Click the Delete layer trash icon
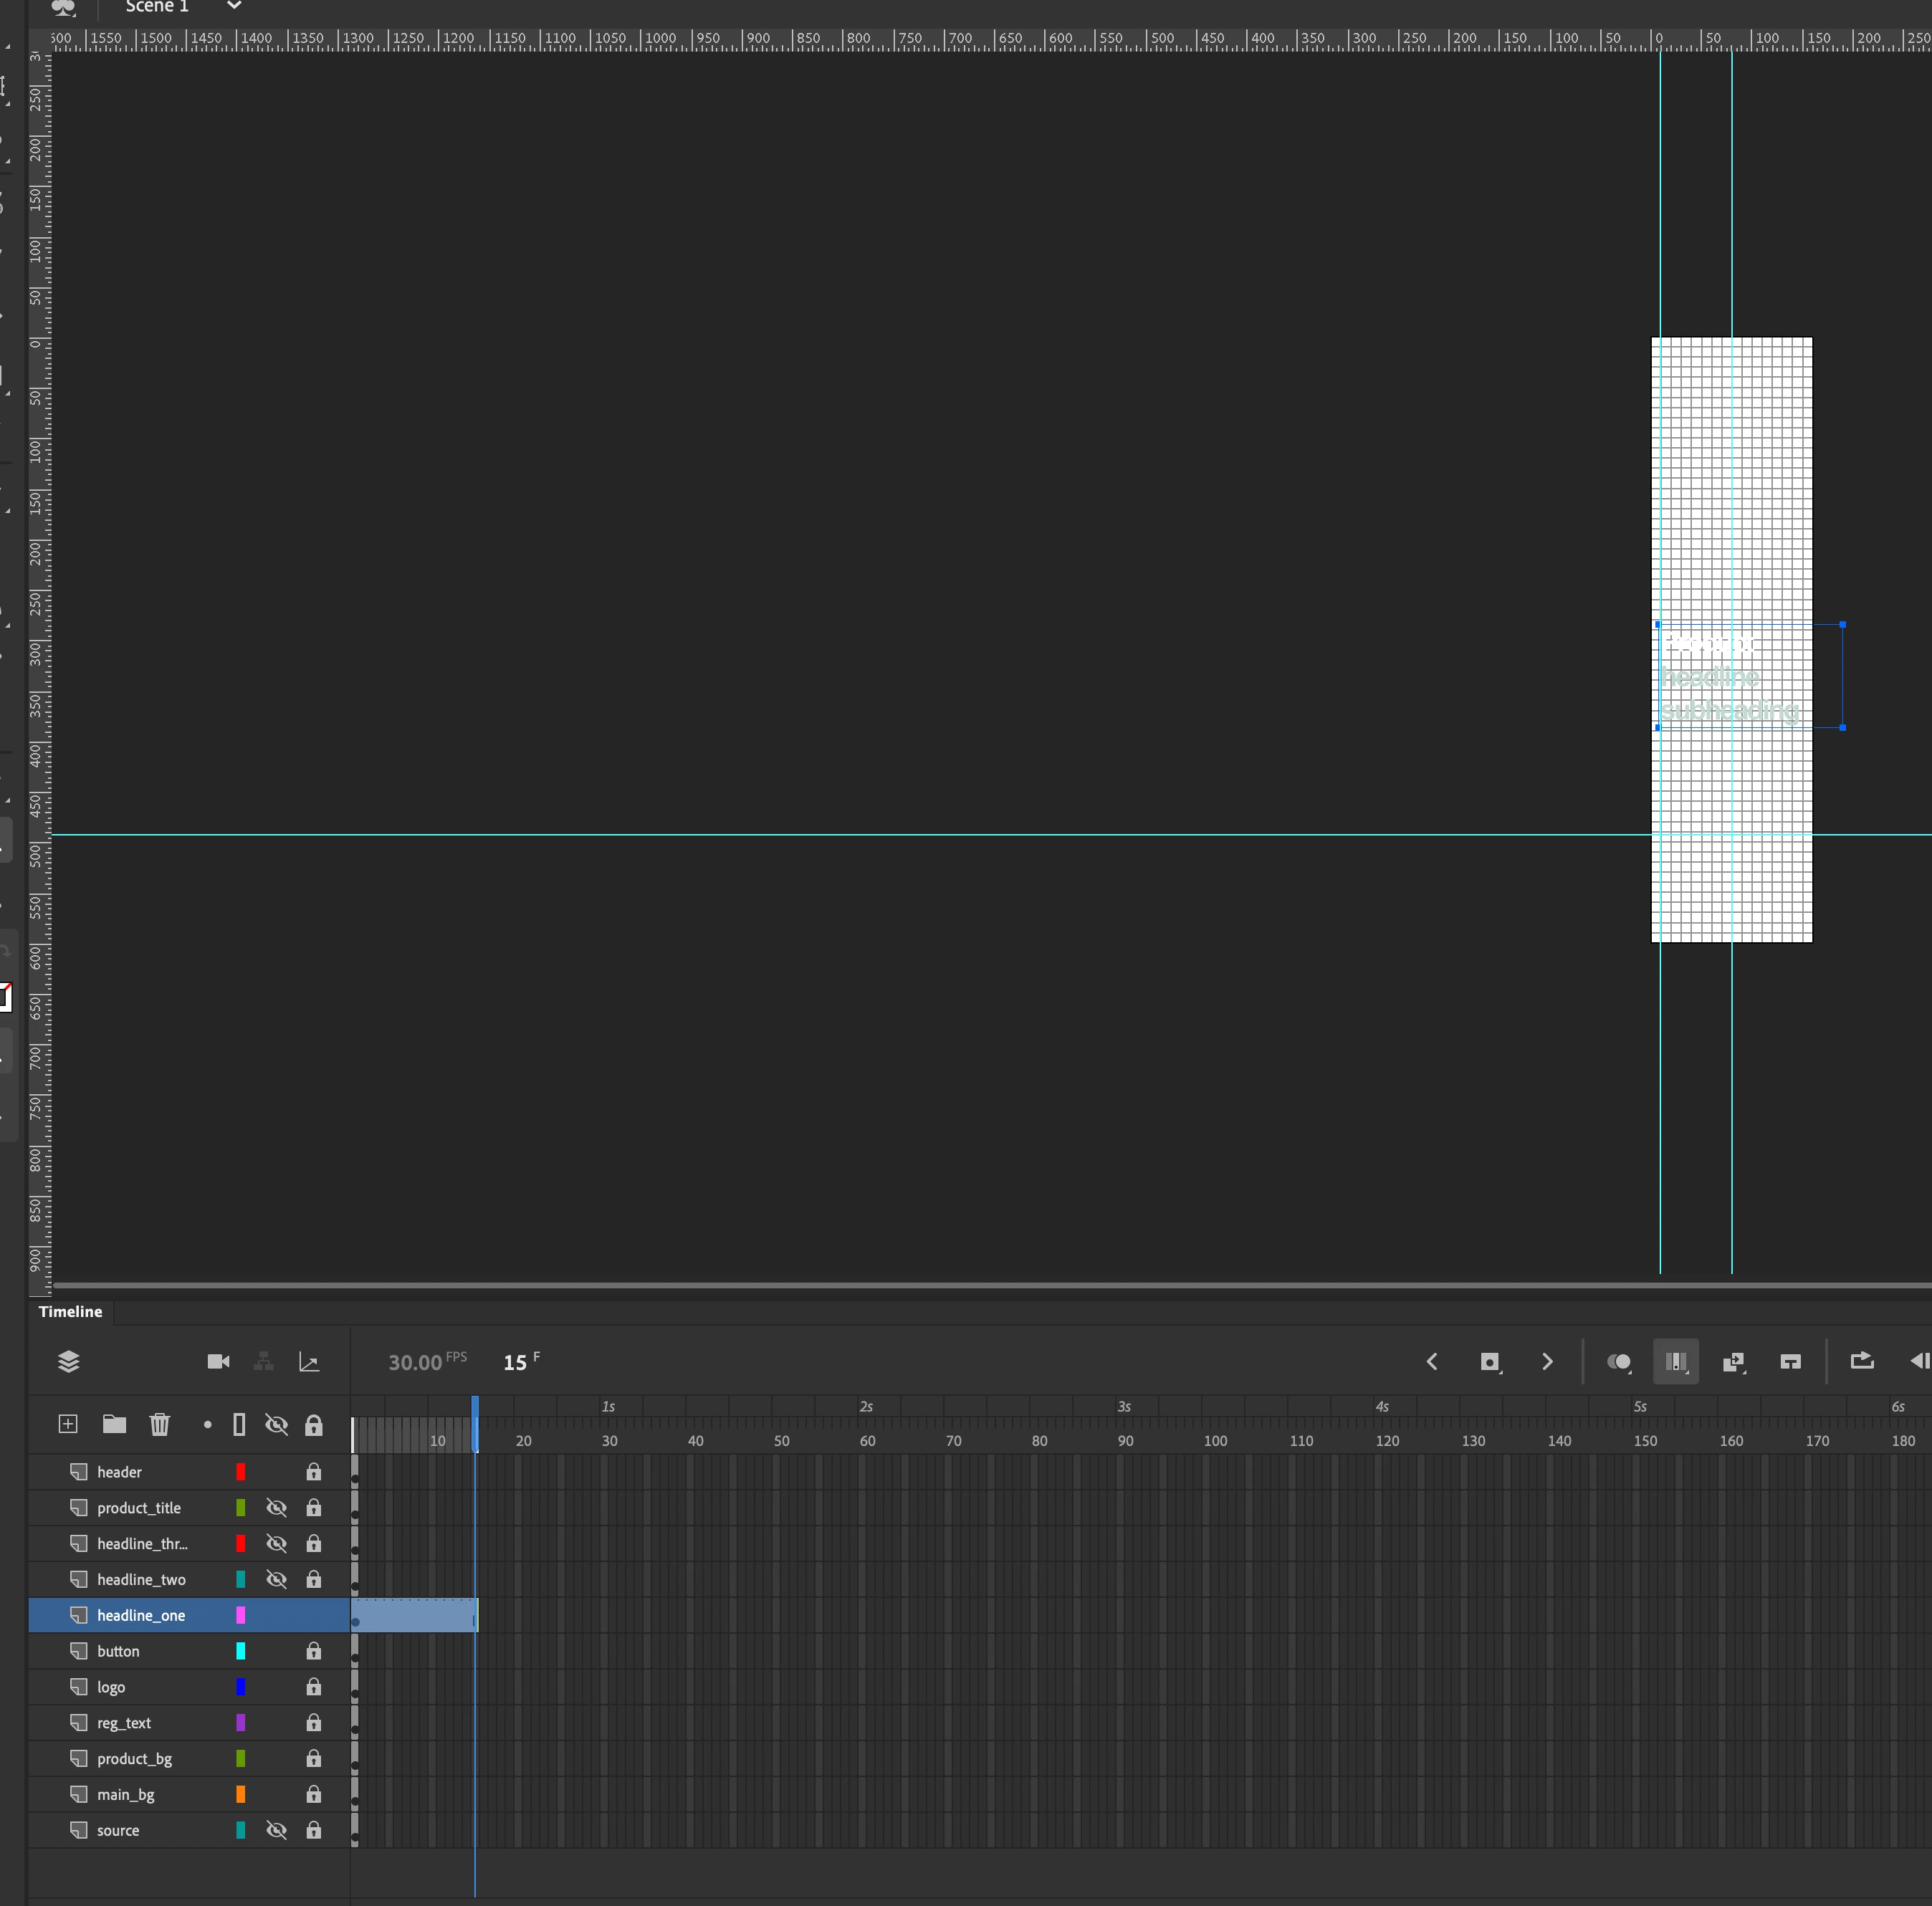Viewport: 1932px width, 1906px height. tap(160, 1424)
